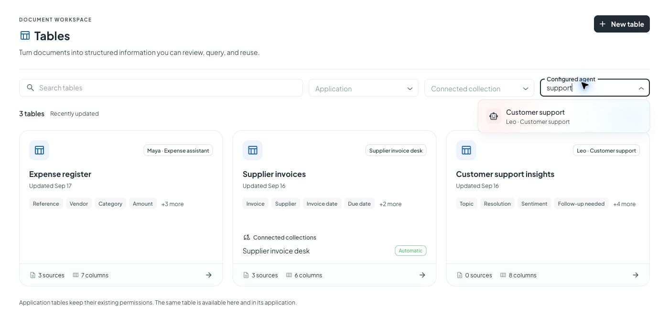Viewport: 669px width, 330px height.
Task: Click the Supplier invoices table icon
Action: pyautogui.click(x=253, y=150)
